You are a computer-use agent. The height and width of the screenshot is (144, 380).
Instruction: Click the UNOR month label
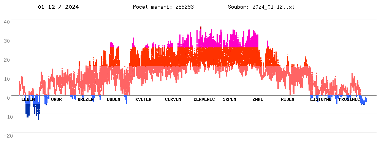tap(57, 99)
